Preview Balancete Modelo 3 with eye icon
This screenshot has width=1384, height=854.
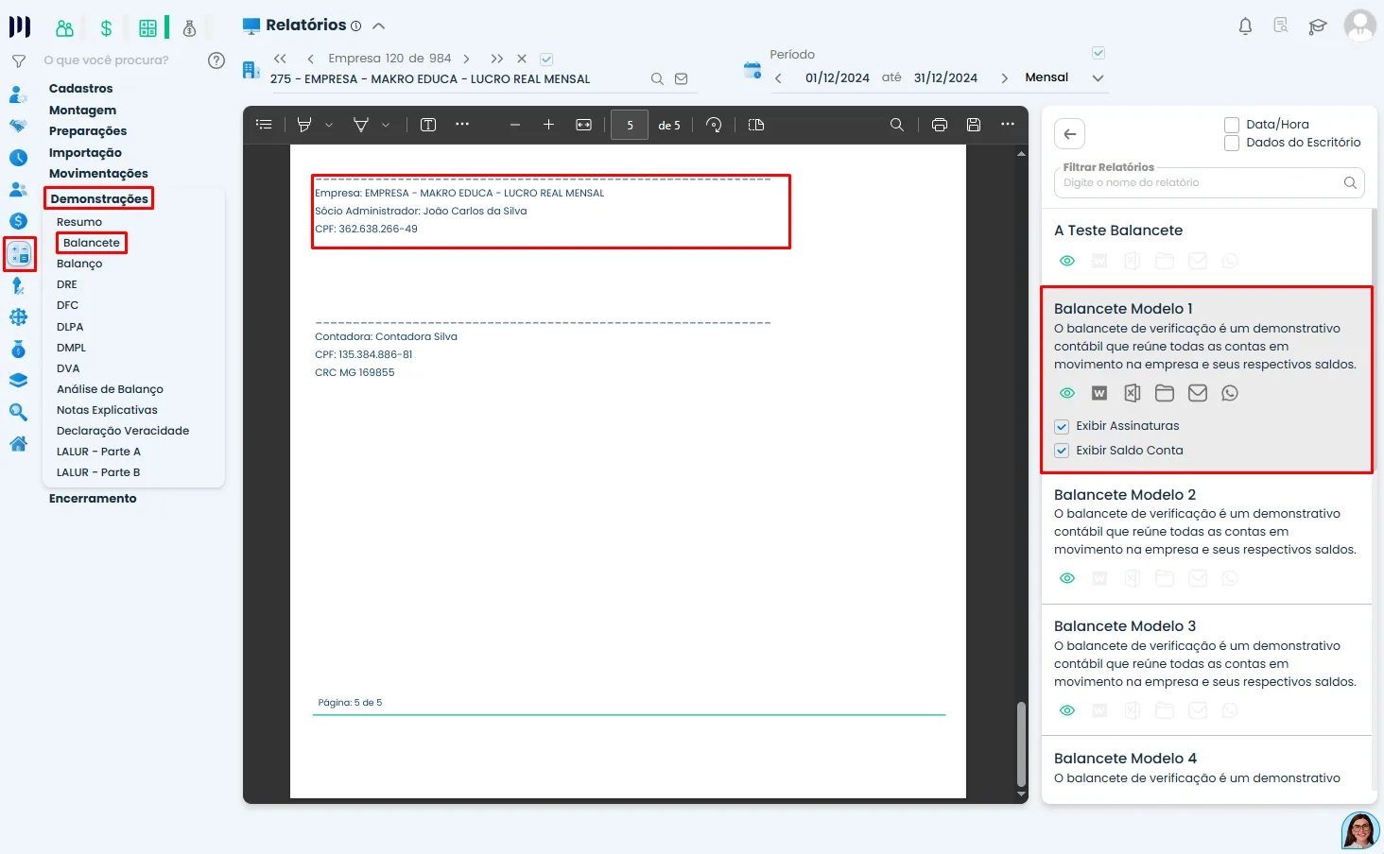coord(1067,710)
